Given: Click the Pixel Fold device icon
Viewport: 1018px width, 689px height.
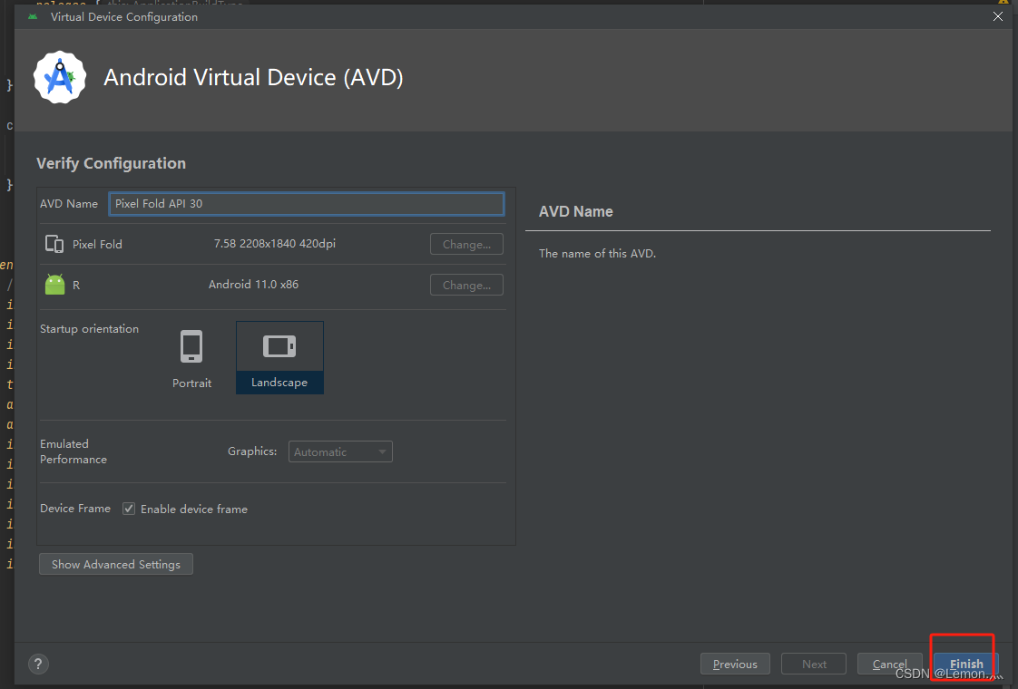Looking at the screenshot, I should [54, 244].
